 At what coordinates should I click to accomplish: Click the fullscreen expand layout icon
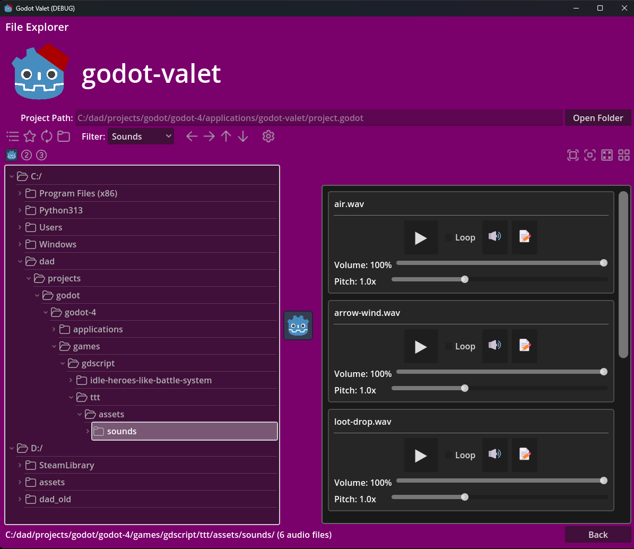coord(607,155)
